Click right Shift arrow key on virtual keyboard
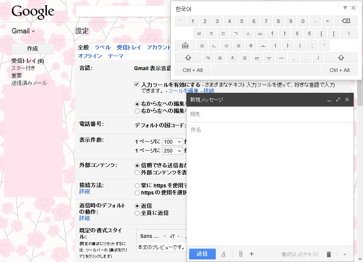This screenshot has height=262, width=363. pyautogui.click(x=341, y=58)
